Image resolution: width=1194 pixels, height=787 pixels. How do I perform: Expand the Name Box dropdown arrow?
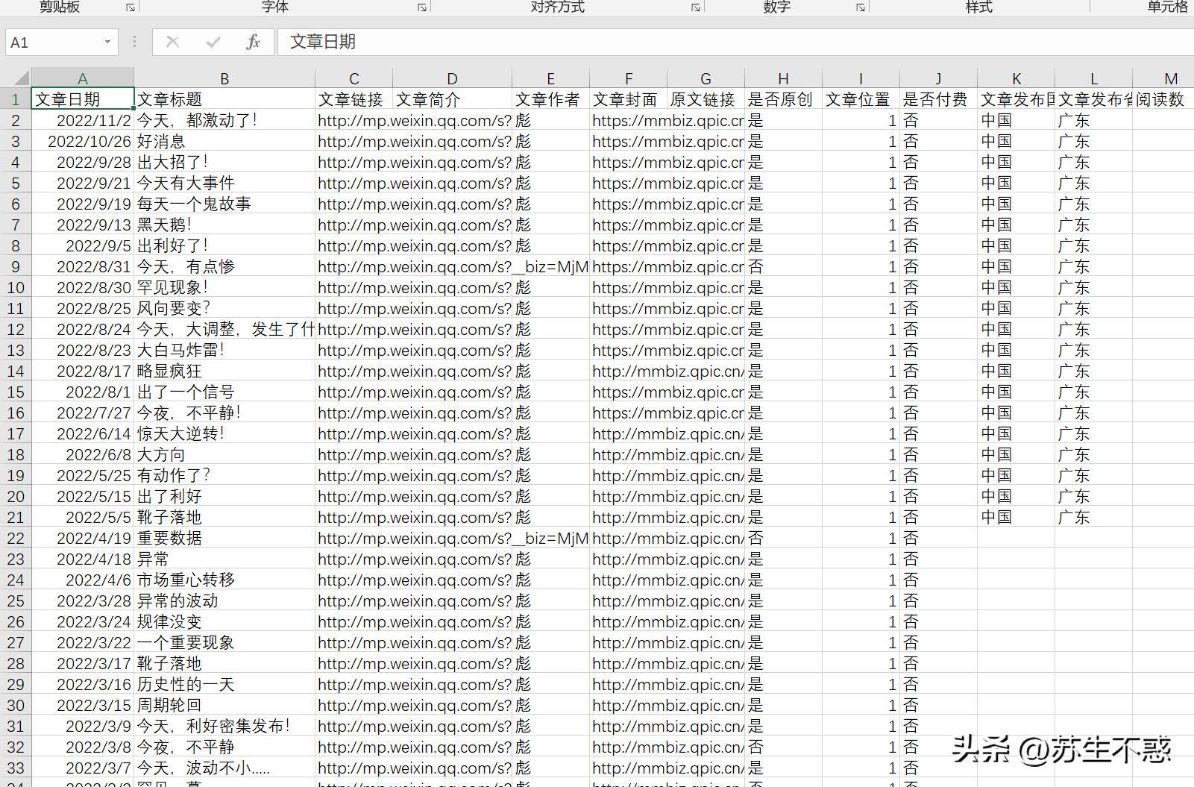tap(107, 43)
